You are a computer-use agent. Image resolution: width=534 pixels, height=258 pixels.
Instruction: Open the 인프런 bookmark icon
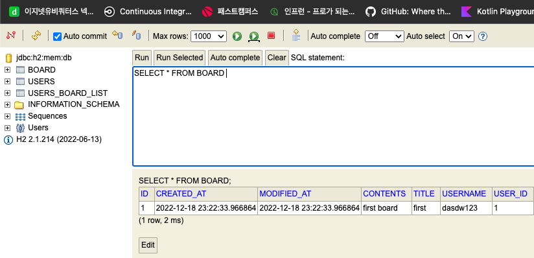point(274,12)
